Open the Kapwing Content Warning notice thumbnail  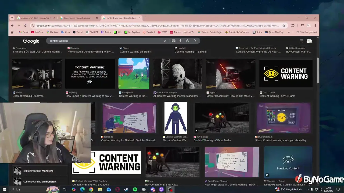click(x=90, y=74)
